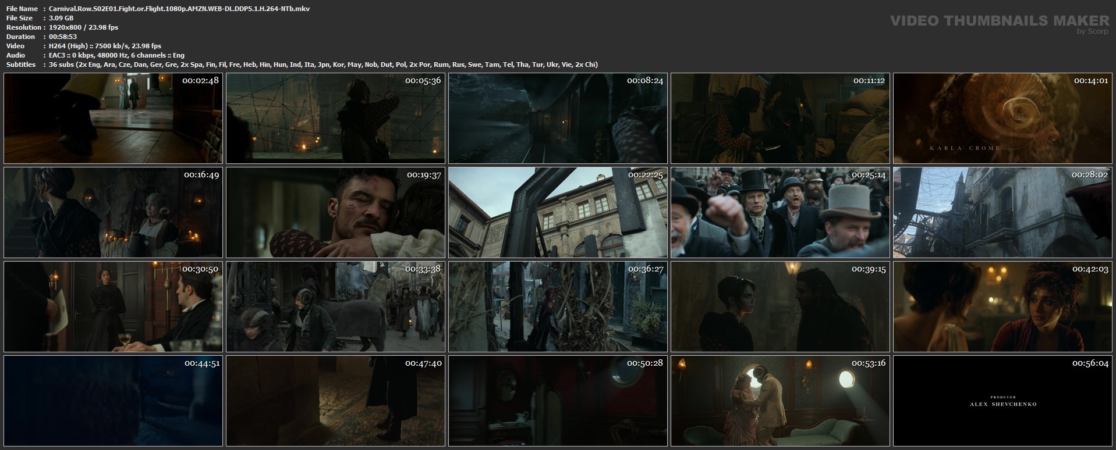Click the file size value 3.09 GB

coord(62,18)
